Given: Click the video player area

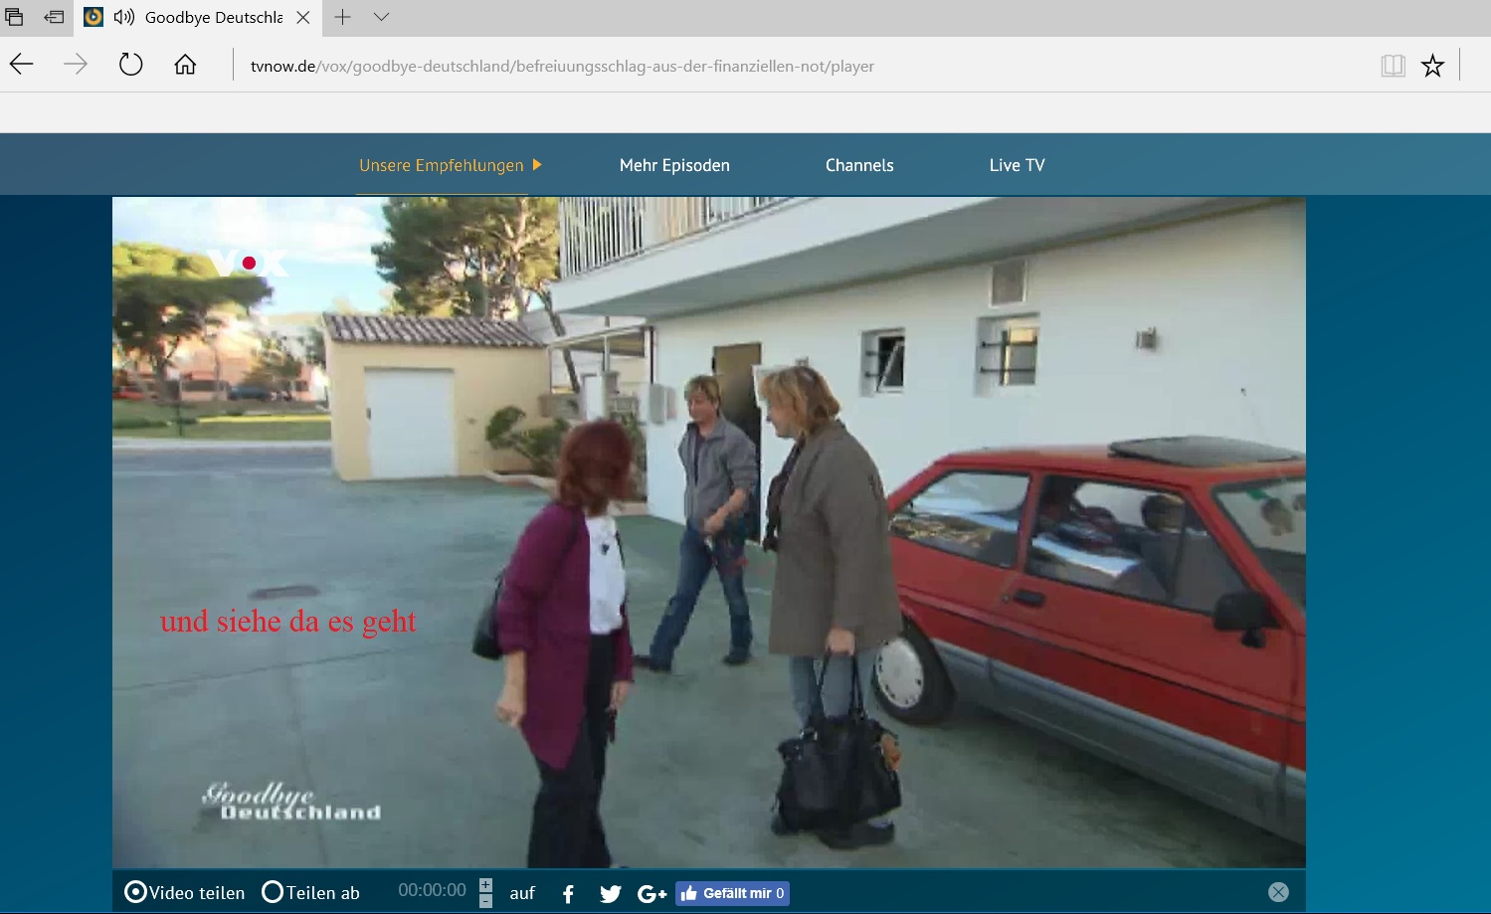Looking at the screenshot, I should [x=709, y=532].
